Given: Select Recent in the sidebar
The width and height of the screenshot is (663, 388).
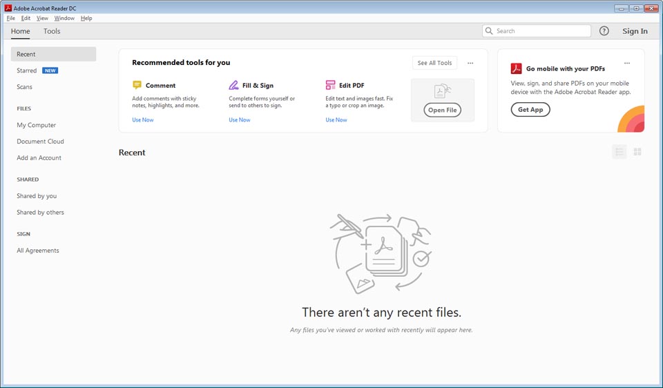Looking at the screenshot, I should 53,54.
